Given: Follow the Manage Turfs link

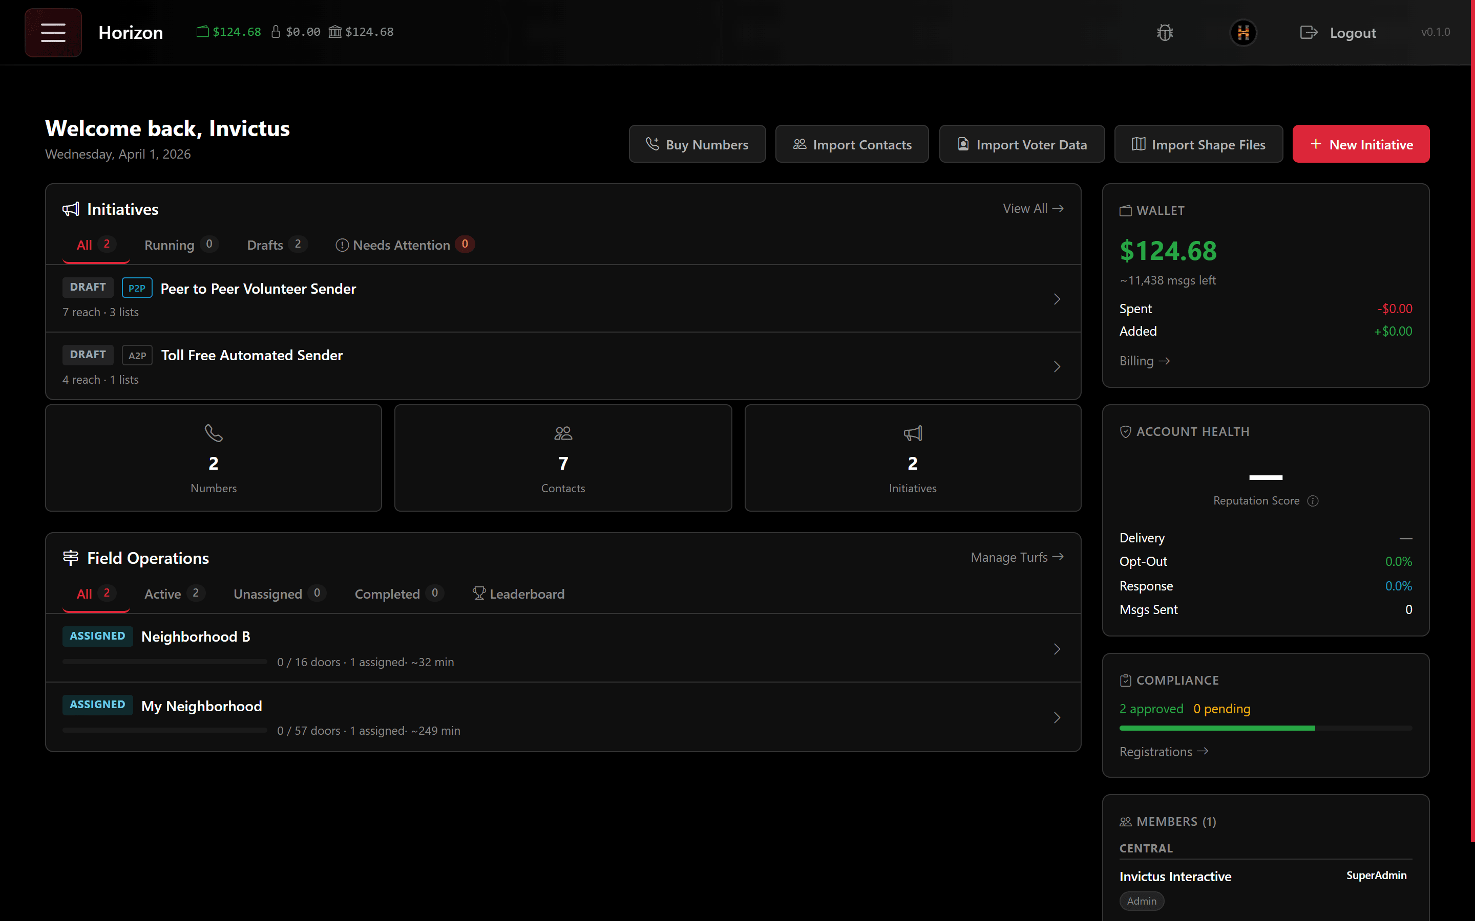Looking at the screenshot, I should coord(1017,557).
